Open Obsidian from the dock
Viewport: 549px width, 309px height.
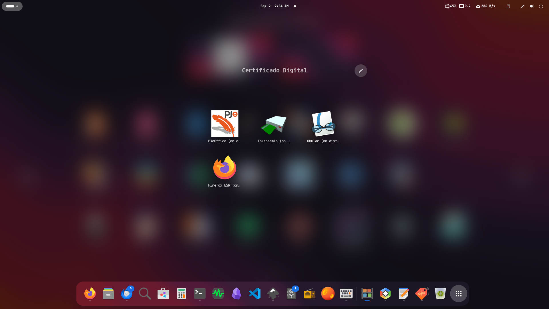click(x=236, y=294)
